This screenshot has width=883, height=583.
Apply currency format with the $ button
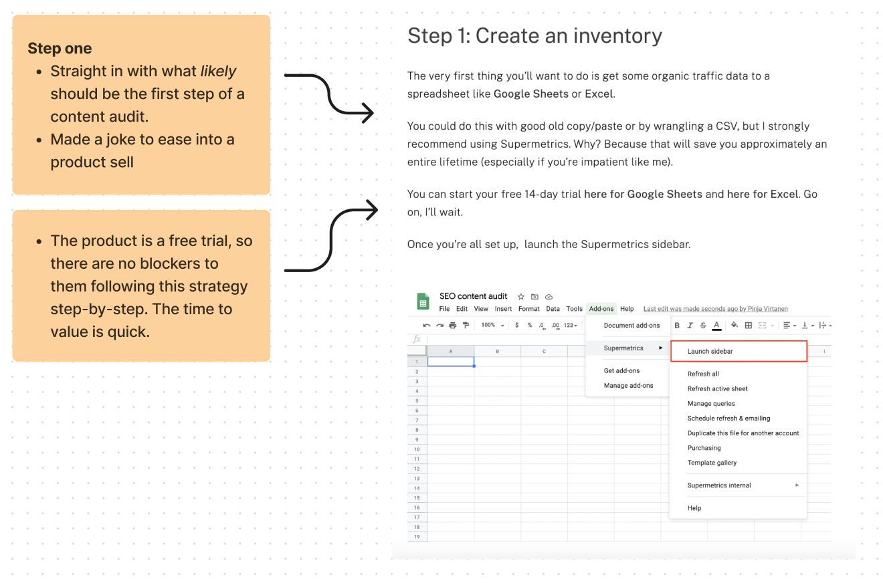point(517,326)
